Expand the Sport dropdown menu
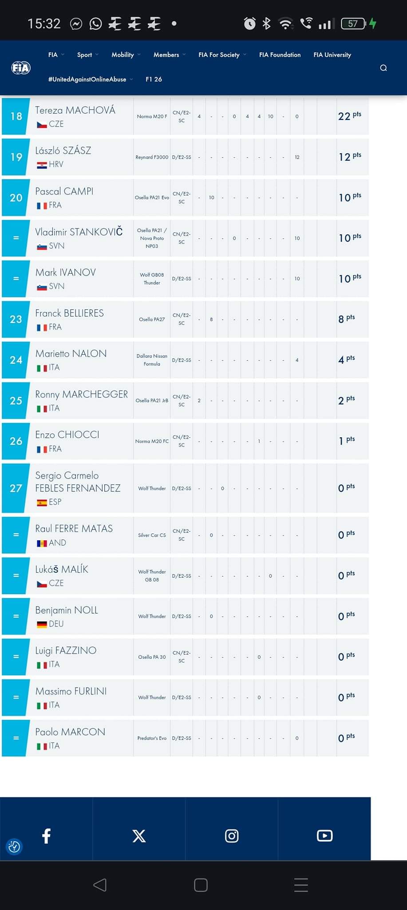The image size is (407, 910). point(87,55)
